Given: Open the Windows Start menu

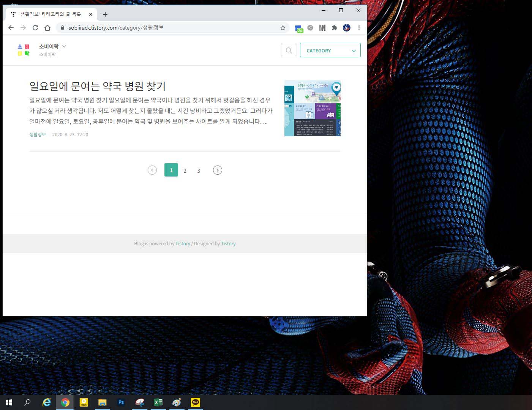Looking at the screenshot, I should [9, 402].
